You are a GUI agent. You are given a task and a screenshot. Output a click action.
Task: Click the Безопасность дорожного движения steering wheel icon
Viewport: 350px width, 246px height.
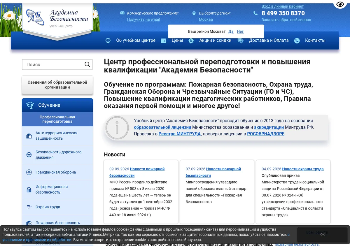pos(29,155)
